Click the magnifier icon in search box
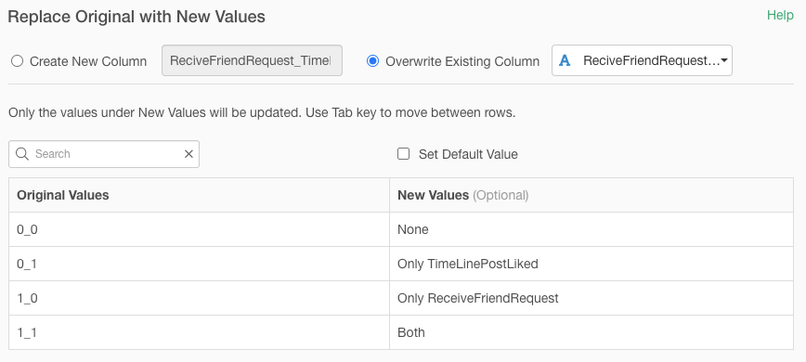 tap(22, 154)
